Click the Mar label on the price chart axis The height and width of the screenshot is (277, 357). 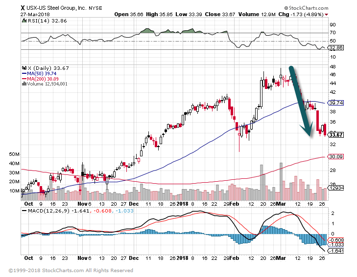coord(281,204)
